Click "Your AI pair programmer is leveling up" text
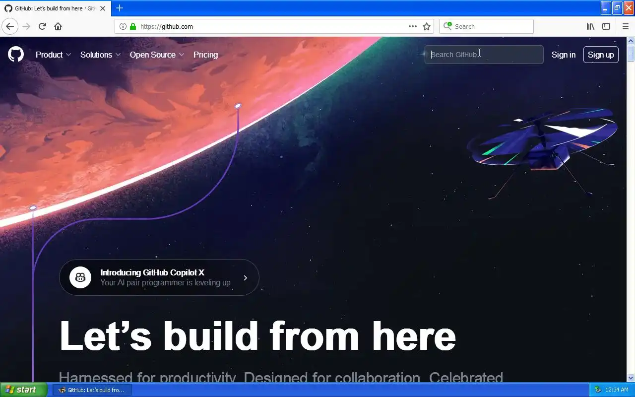This screenshot has height=397, width=635. point(165,282)
